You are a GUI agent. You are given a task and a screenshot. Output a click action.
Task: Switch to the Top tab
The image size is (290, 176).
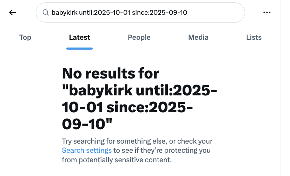(x=25, y=37)
